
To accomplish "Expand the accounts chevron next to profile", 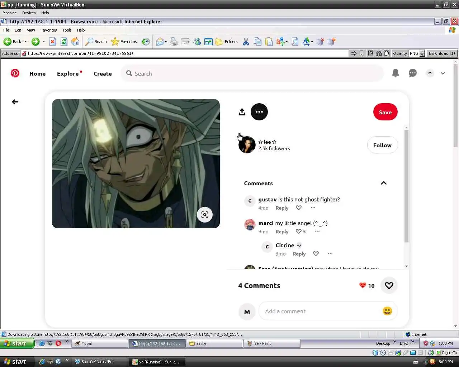I will 443,73.
